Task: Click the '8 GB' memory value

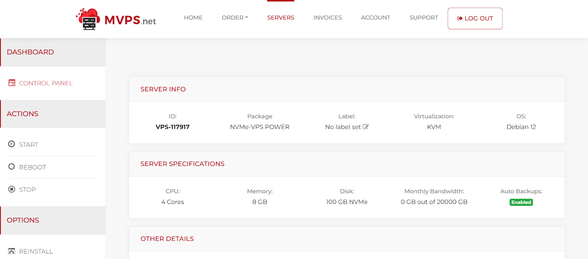Action: tap(260, 202)
